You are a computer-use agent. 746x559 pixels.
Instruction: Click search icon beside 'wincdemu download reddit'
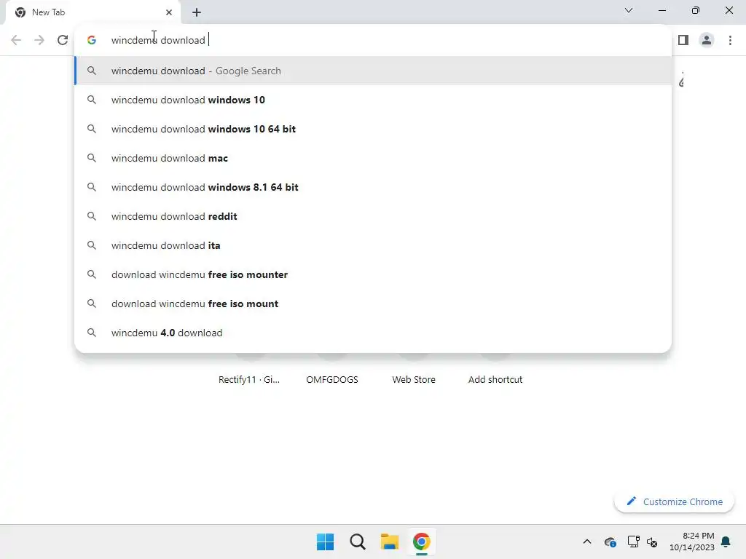point(91,216)
